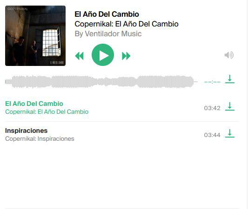The image size is (248, 209).
Task: Click the green Copernikal: El Año Del Cambio subtitle
Action: point(47,112)
